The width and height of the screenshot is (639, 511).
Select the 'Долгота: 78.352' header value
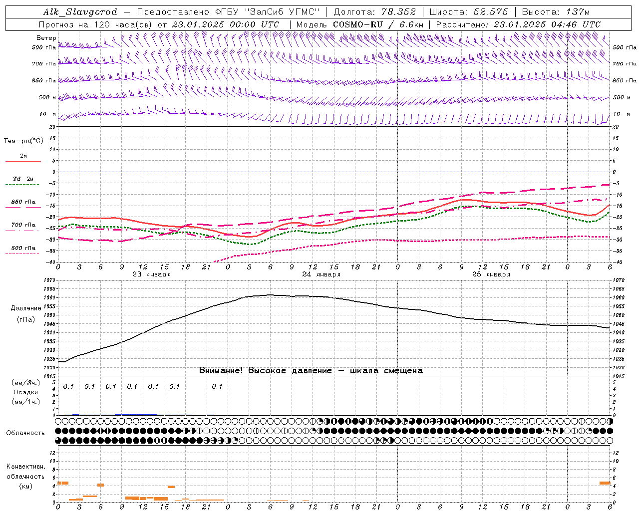coord(374,12)
